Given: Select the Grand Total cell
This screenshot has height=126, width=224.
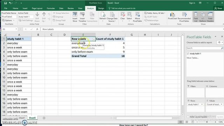Looking at the screenshot, I should (x=83, y=56).
